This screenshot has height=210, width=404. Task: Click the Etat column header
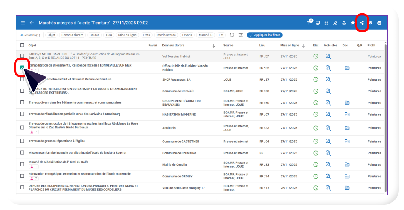tap(316, 46)
